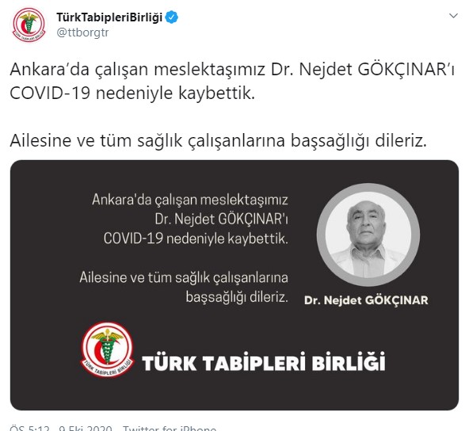The image size is (469, 431).
Task: Open the dark condolence image card
Action: [x=234, y=285]
